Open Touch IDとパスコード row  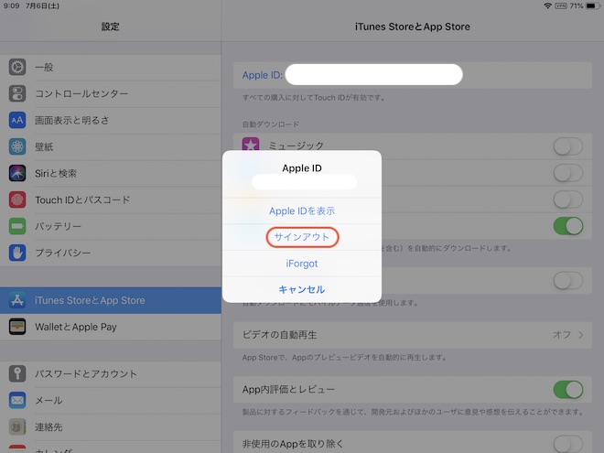(x=111, y=200)
